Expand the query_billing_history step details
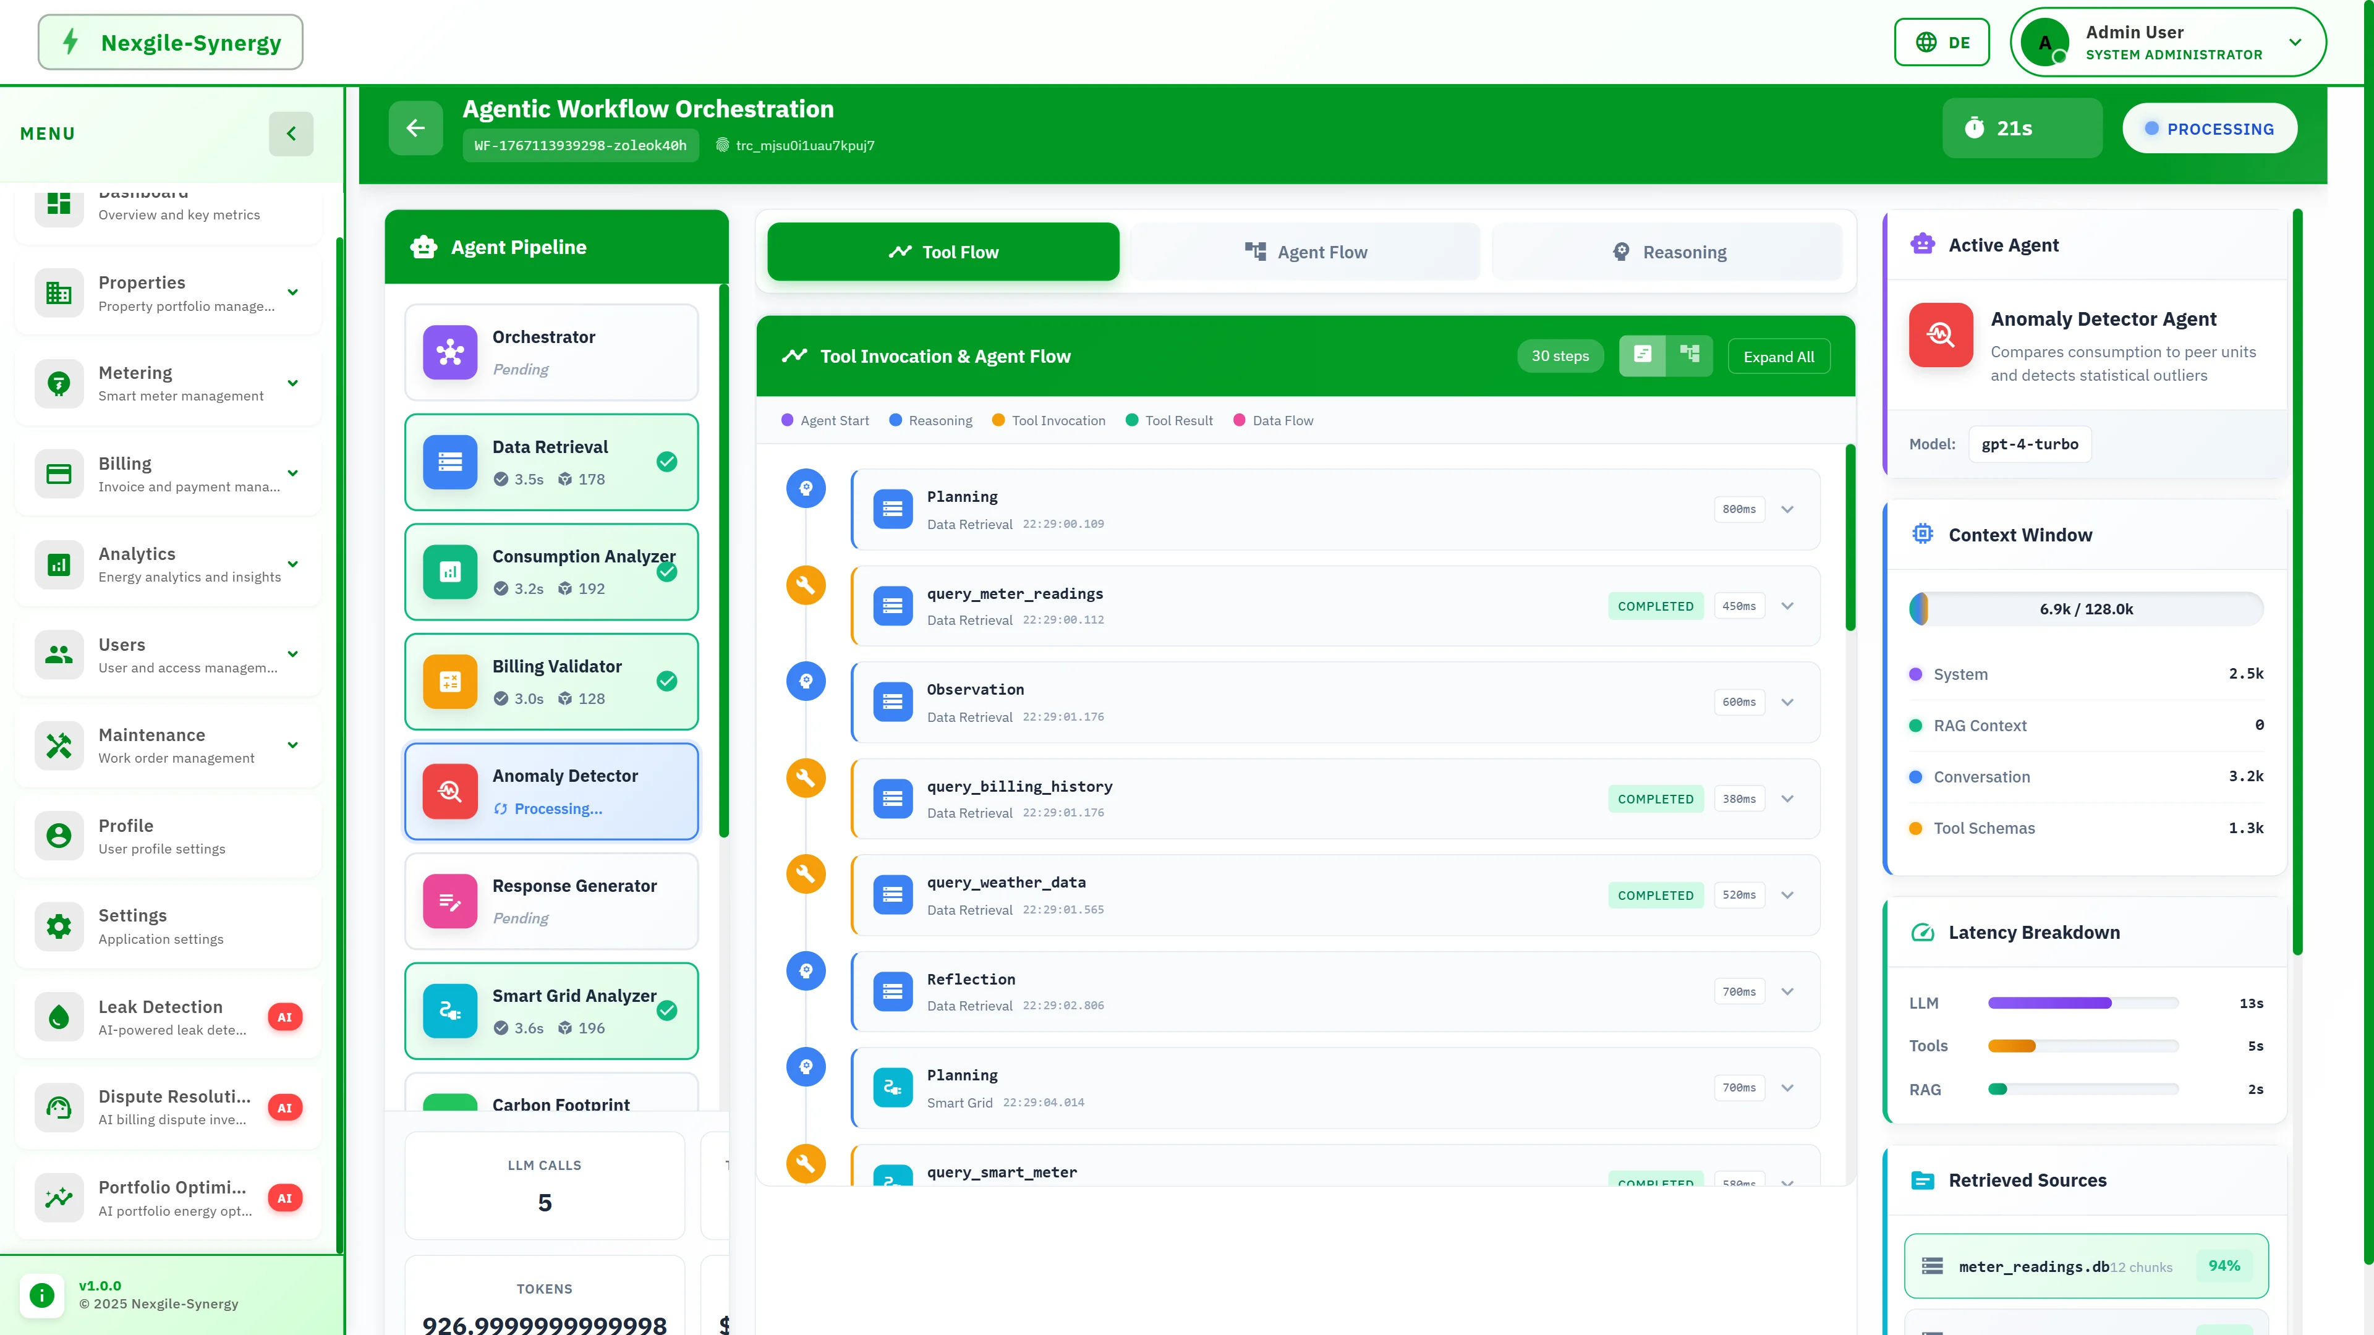 click(1787, 799)
